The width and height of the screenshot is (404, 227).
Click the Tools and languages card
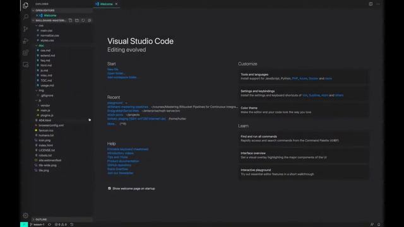click(304, 76)
